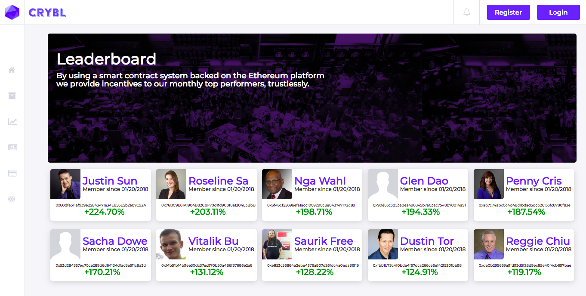This screenshot has height=296, width=586.
Task: Open Roseline Sa's profile name
Action: (219, 181)
